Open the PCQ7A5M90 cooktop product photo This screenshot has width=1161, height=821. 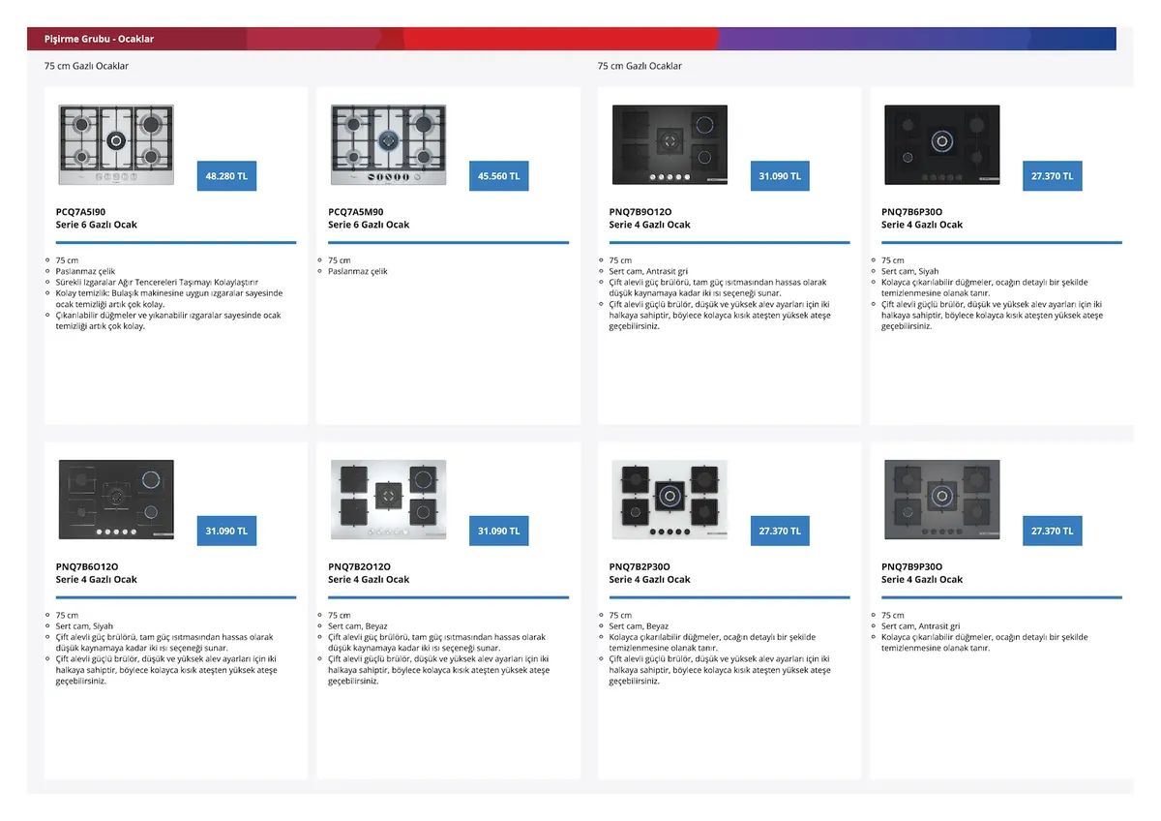pos(388,145)
